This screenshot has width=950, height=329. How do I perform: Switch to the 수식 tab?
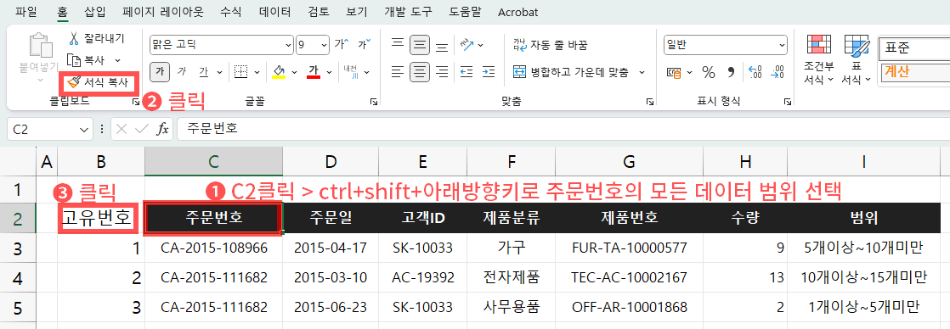231,12
